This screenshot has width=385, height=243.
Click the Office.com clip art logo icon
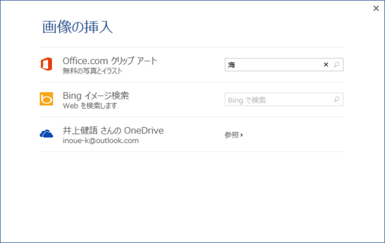click(46, 64)
